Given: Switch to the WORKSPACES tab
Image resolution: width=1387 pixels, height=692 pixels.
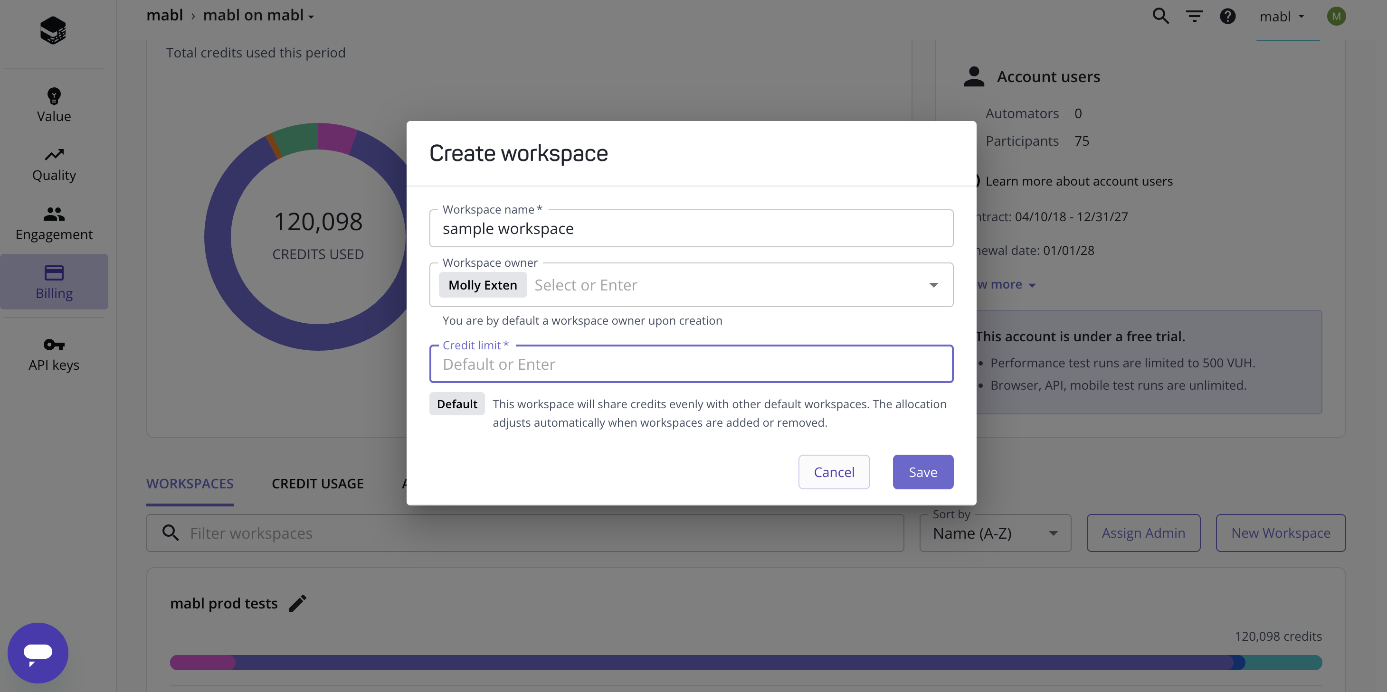Looking at the screenshot, I should click(190, 483).
